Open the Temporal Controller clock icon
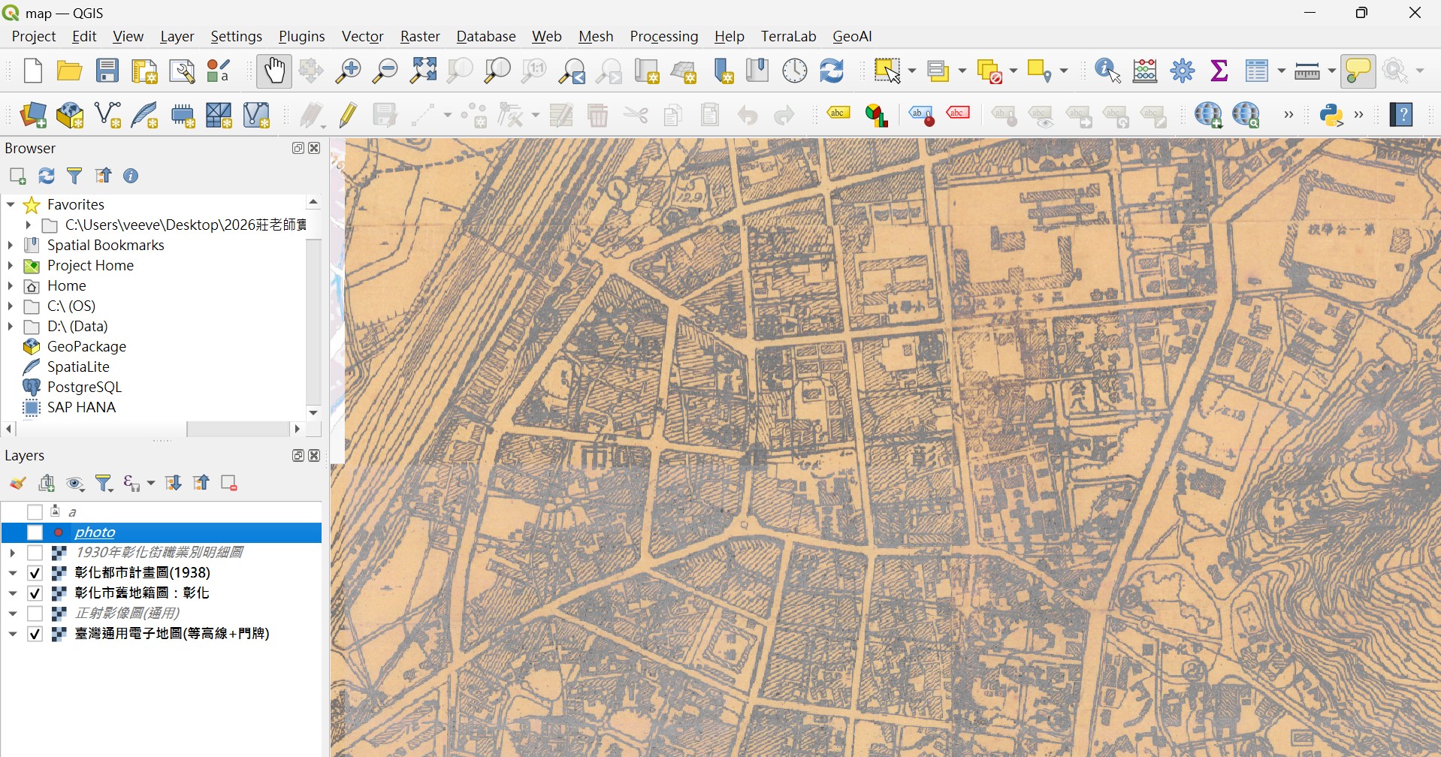This screenshot has height=757, width=1441. pos(795,71)
